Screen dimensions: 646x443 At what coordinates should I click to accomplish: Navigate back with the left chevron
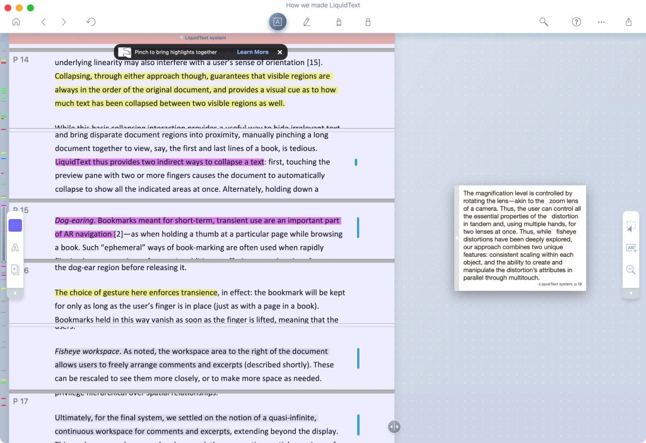click(x=44, y=22)
